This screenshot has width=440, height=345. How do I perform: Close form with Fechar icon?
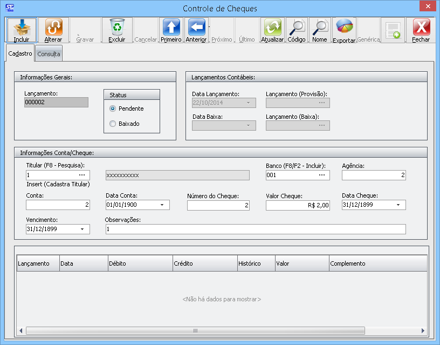point(421,27)
